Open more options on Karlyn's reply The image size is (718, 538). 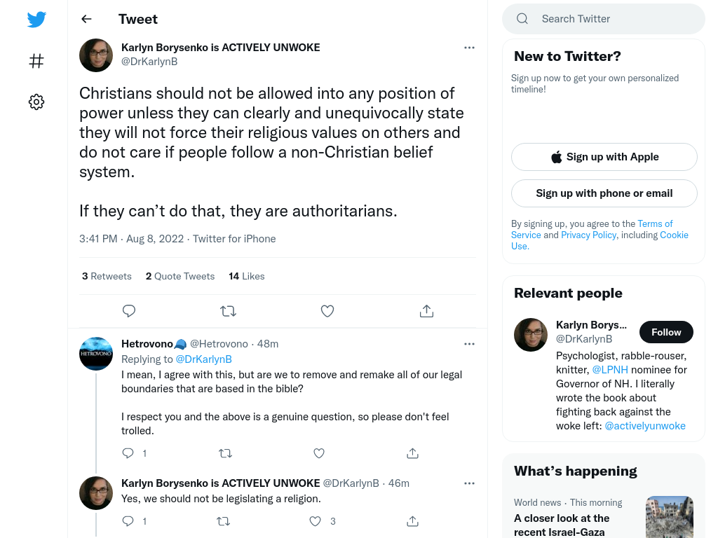[x=469, y=483]
